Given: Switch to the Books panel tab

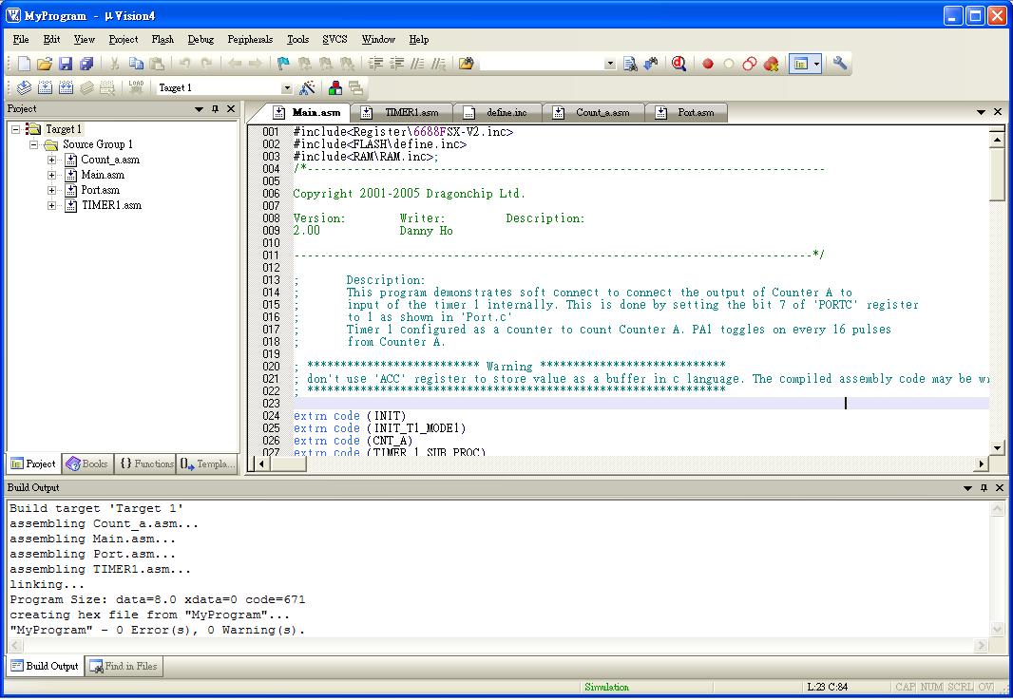Looking at the screenshot, I should point(87,464).
